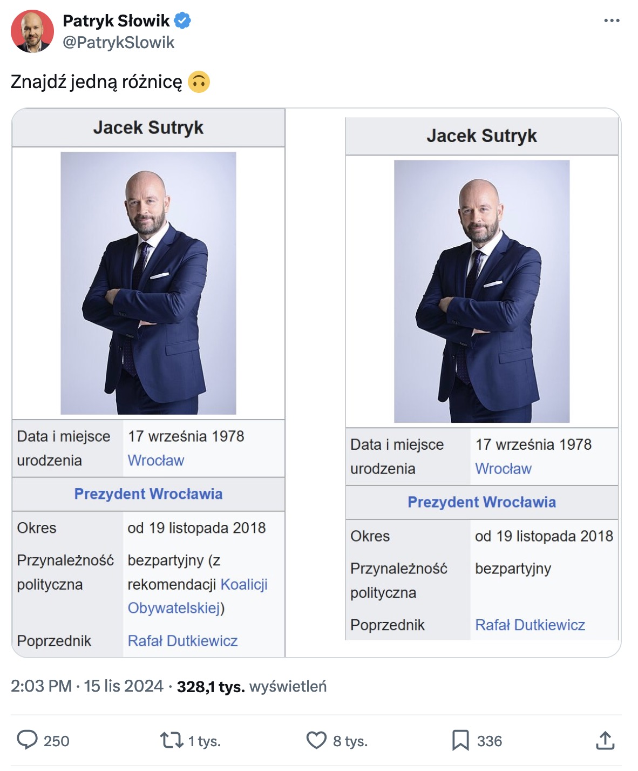
Task: Click the tweet text 'Znajdź jedną różnicę'
Action: tap(97, 81)
